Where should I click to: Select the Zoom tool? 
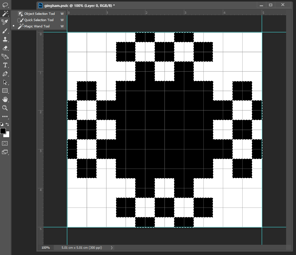coord(5,108)
